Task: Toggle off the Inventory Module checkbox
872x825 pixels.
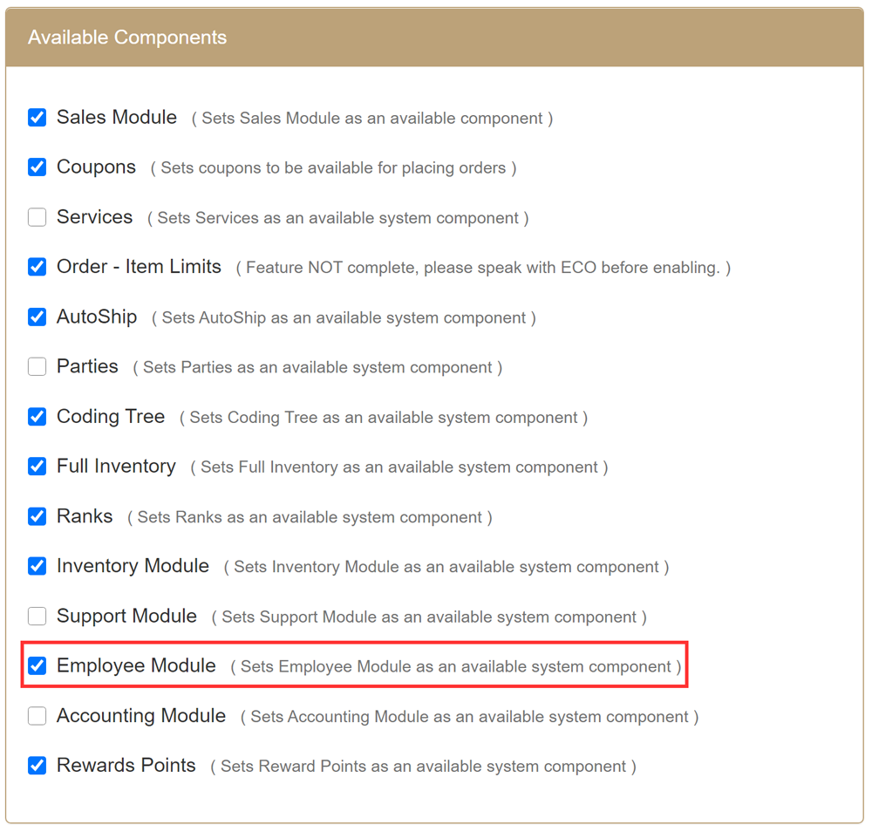Action: coord(37,567)
